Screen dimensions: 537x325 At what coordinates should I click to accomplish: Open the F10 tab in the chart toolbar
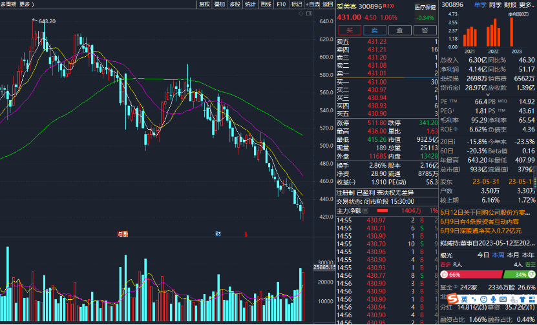(x=281, y=4)
